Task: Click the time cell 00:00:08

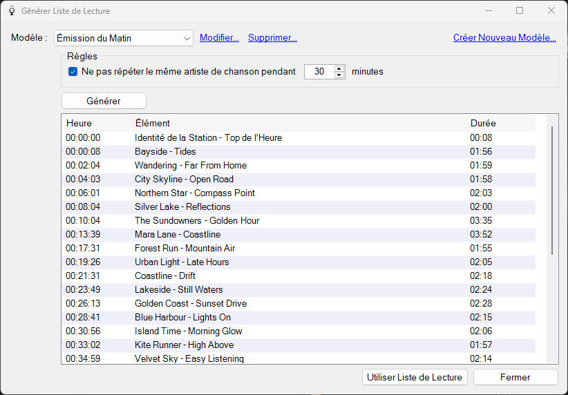Action: (83, 151)
